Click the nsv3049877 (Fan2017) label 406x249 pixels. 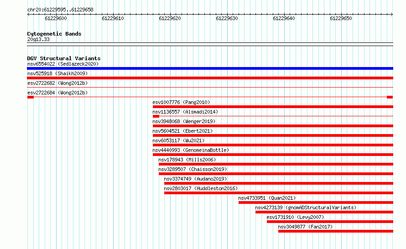pos(305,227)
